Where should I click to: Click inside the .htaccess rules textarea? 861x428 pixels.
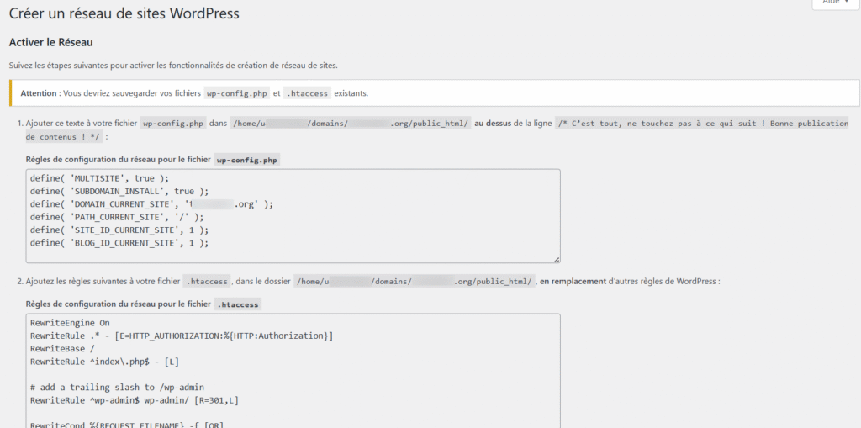pyautogui.click(x=293, y=371)
